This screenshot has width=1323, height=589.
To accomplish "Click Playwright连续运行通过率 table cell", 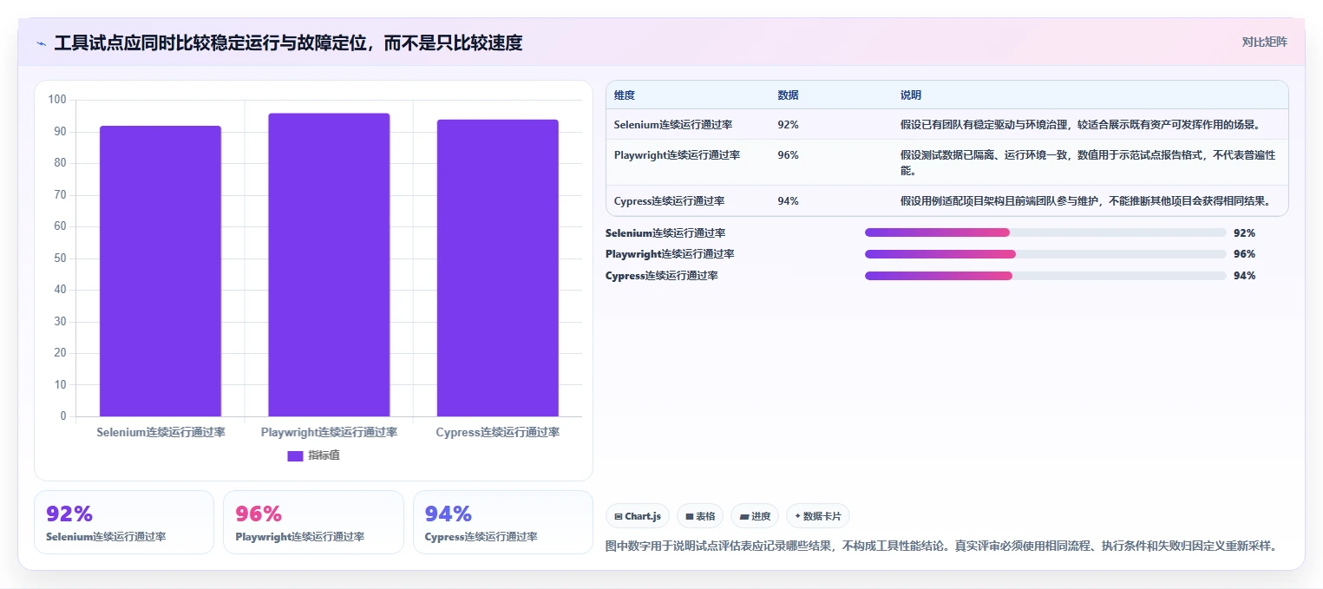I will click(x=677, y=155).
